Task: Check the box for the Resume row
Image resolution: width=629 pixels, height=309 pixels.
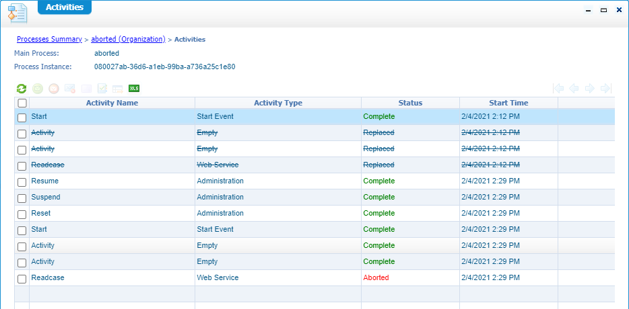Action: (22, 182)
